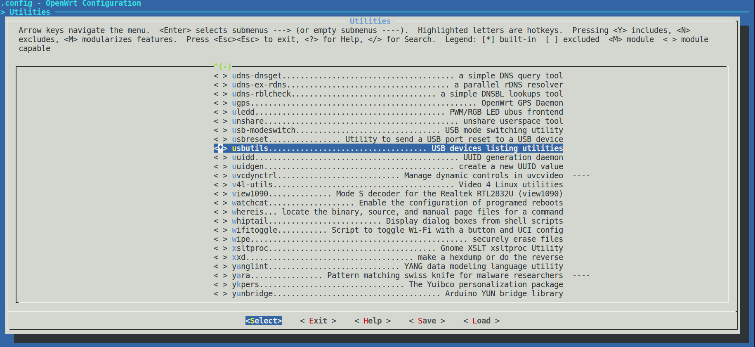Click the Load button
The width and height of the screenshot is (755, 347).
pyautogui.click(x=481, y=321)
